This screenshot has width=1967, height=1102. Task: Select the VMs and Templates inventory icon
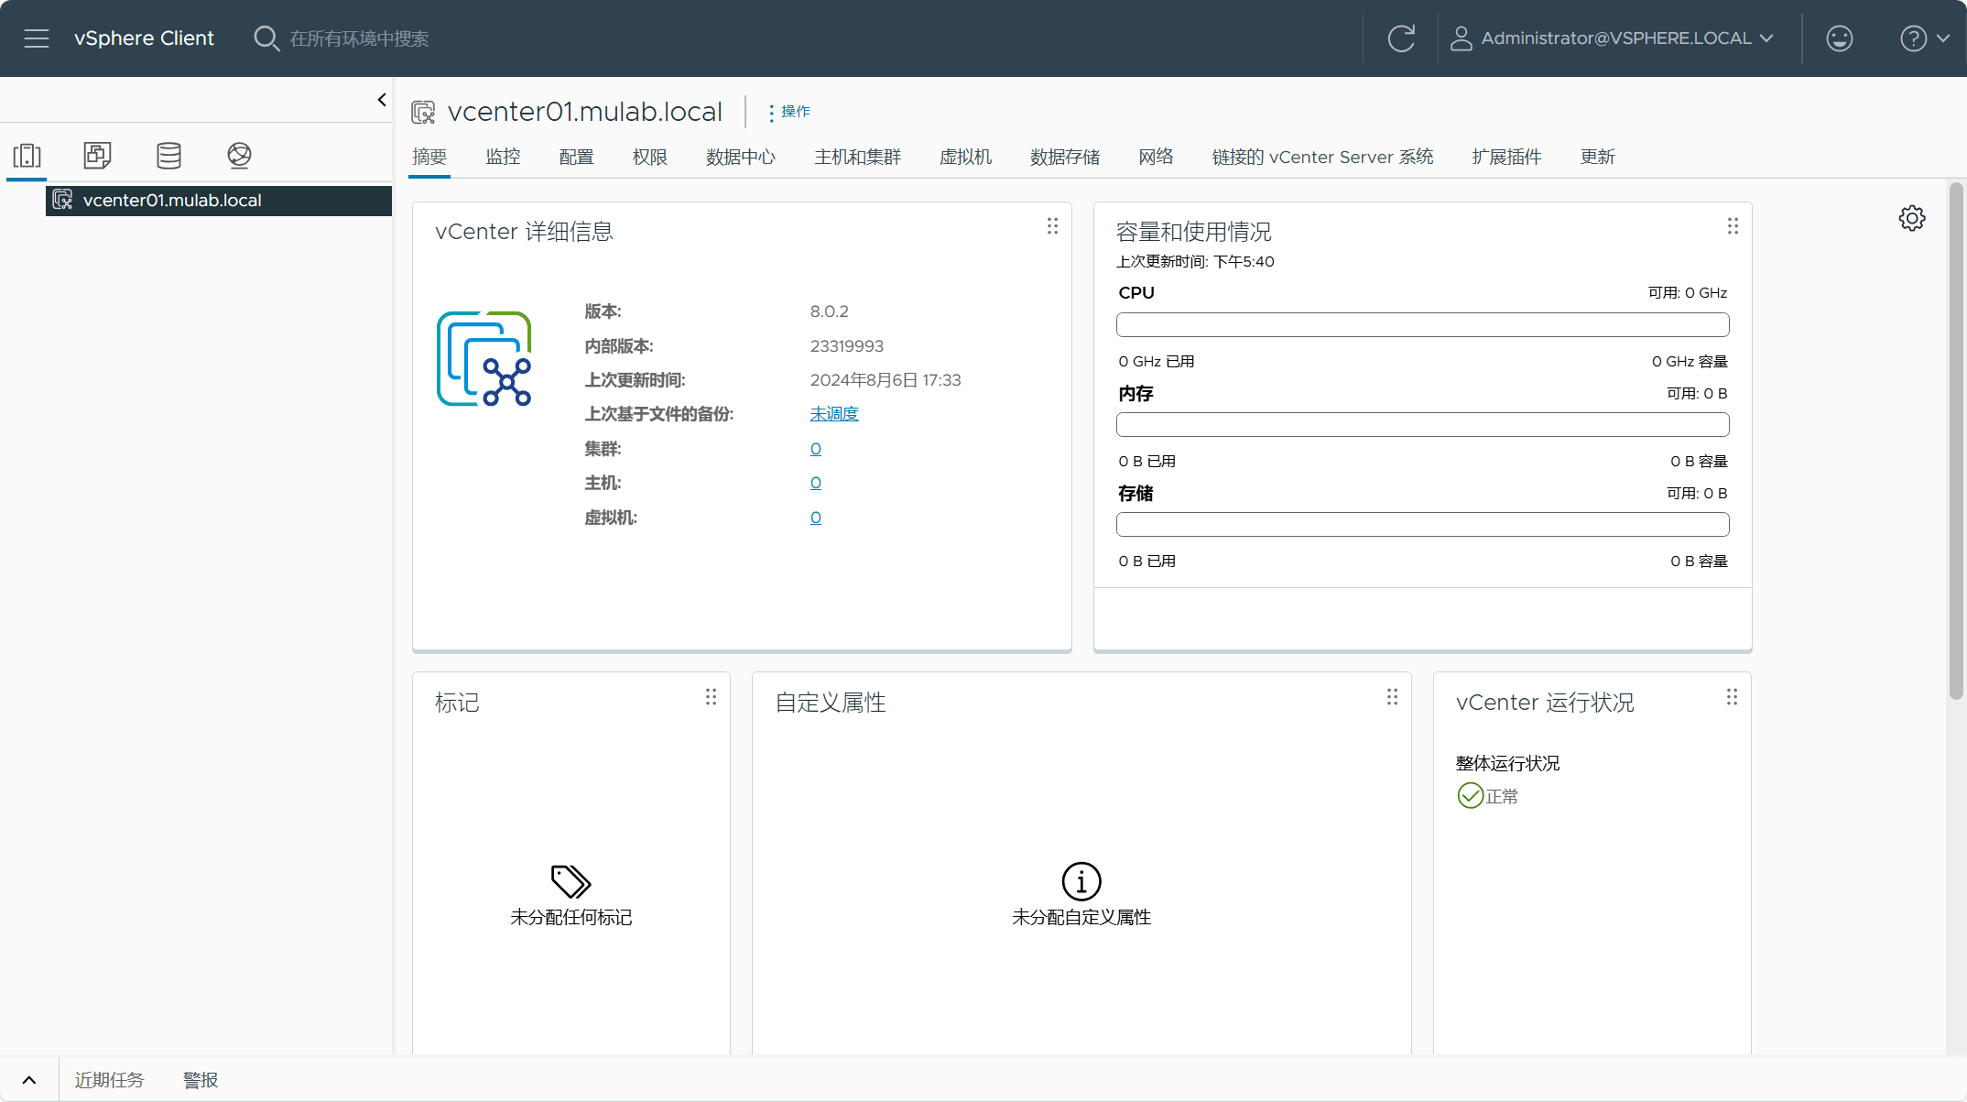tap(97, 155)
